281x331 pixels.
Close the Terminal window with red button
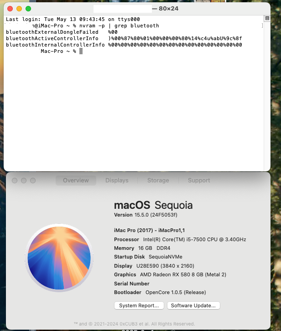click(x=10, y=9)
